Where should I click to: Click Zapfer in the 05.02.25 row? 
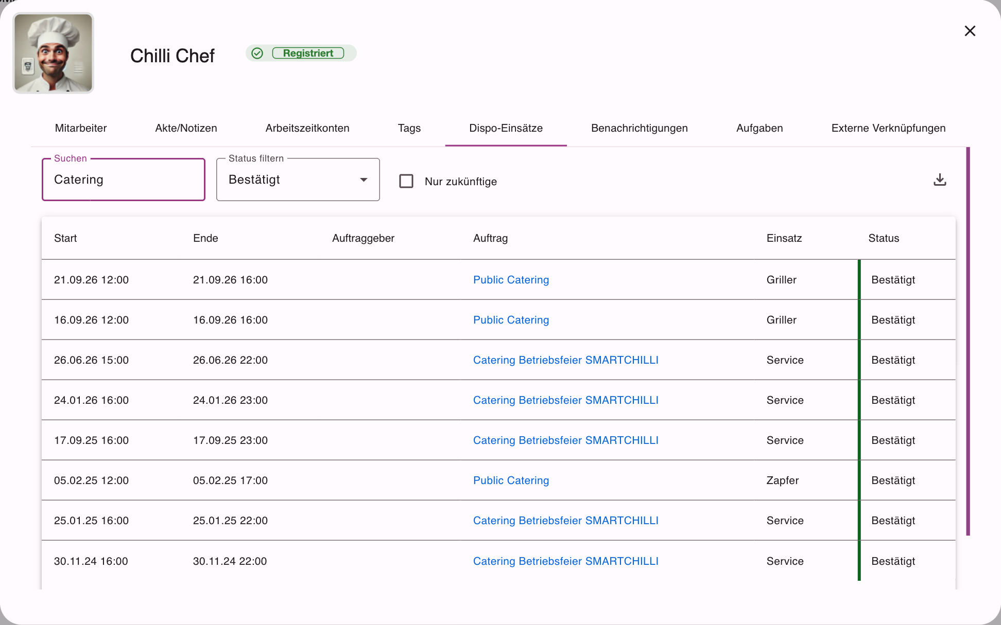tap(782, 480)
